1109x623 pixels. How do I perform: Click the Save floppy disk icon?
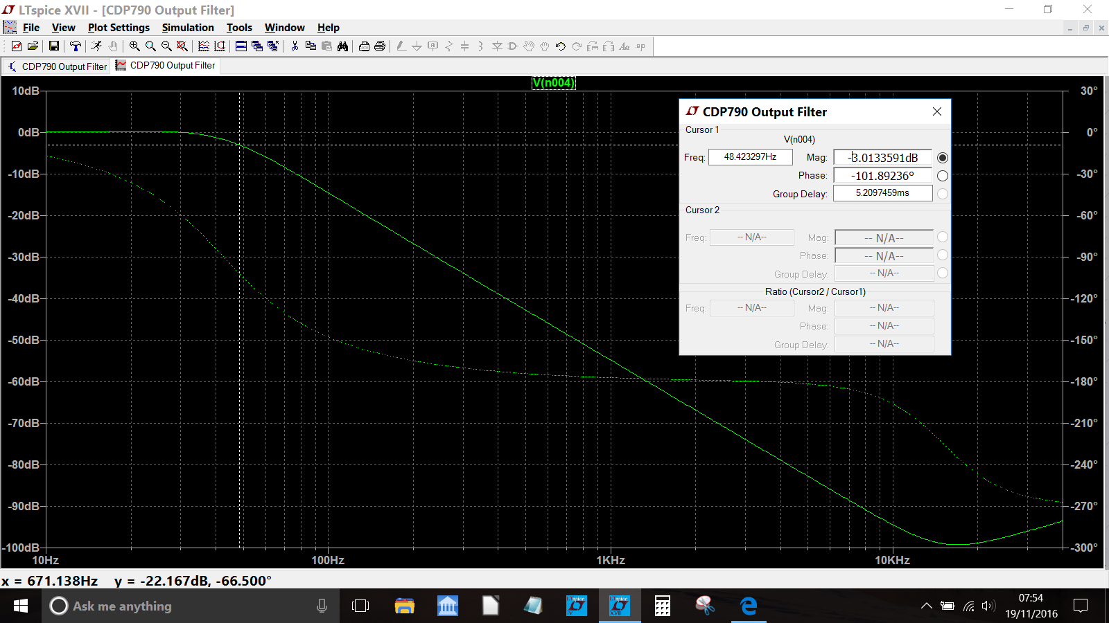tap(53, 46)
